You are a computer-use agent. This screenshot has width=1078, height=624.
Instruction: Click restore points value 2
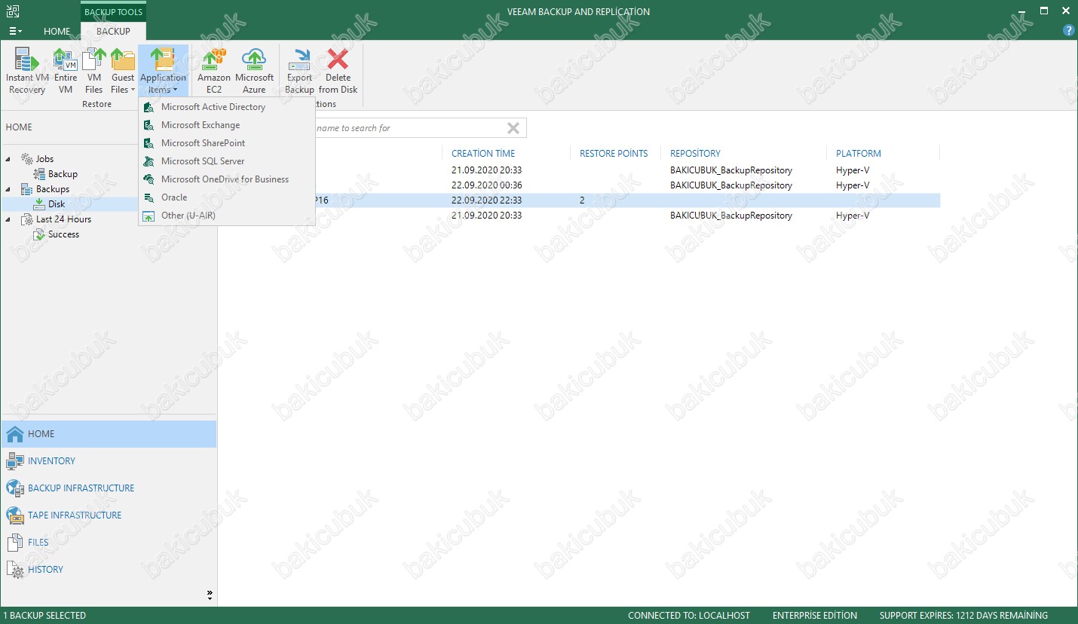pyautogui.click(x=582, y=200)
